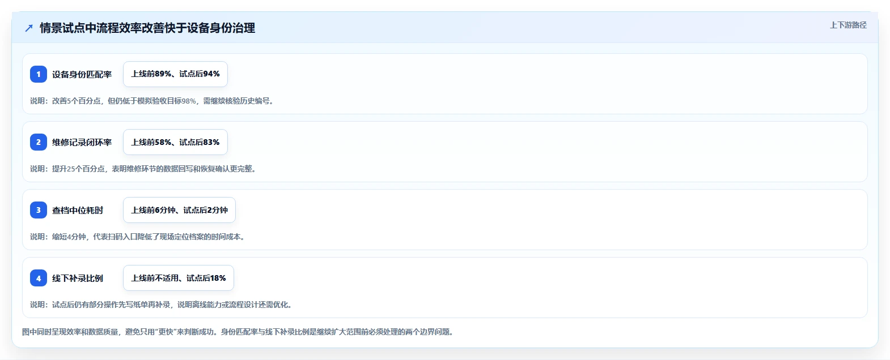Screen dimensions: 890x360
Task: Click the footer text starting 图中同时呈现效率
Action: click(x=239, y=332)
